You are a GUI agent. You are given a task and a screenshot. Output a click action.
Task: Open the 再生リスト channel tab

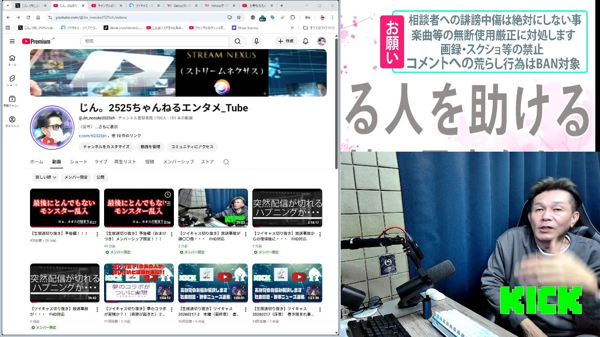click(x=125, y=162)
